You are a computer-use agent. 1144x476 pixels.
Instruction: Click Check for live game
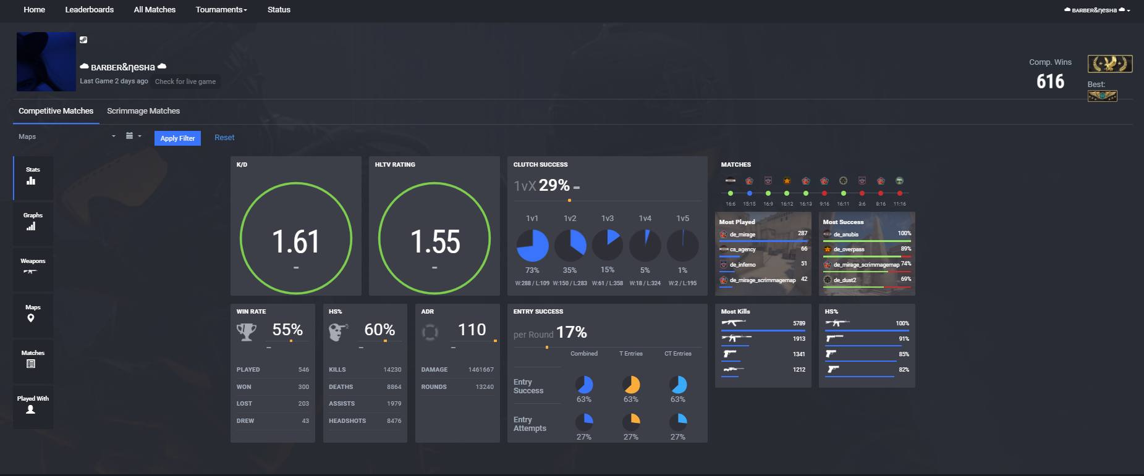[x=185, y=81]
